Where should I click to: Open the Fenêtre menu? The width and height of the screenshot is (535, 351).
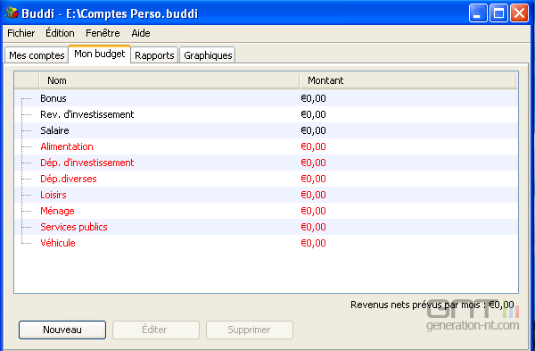pyautogui.click(x=103, y=33)
